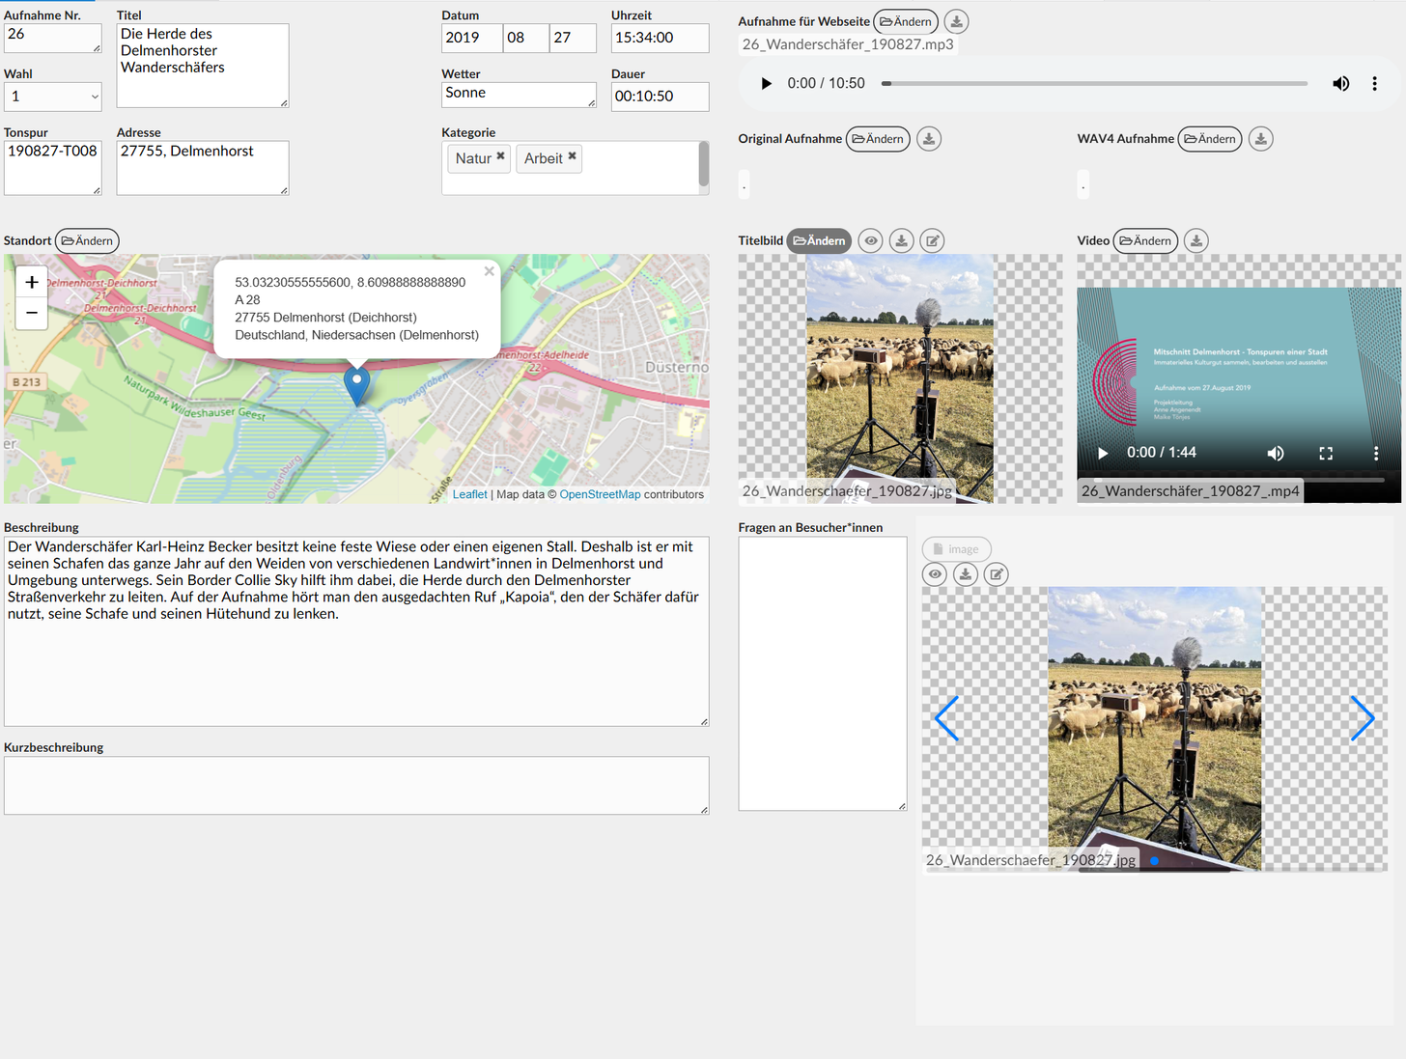Download the Aufnahme für Webseite audio file
1406x1059 pixels.
click(x=956, y=21)
